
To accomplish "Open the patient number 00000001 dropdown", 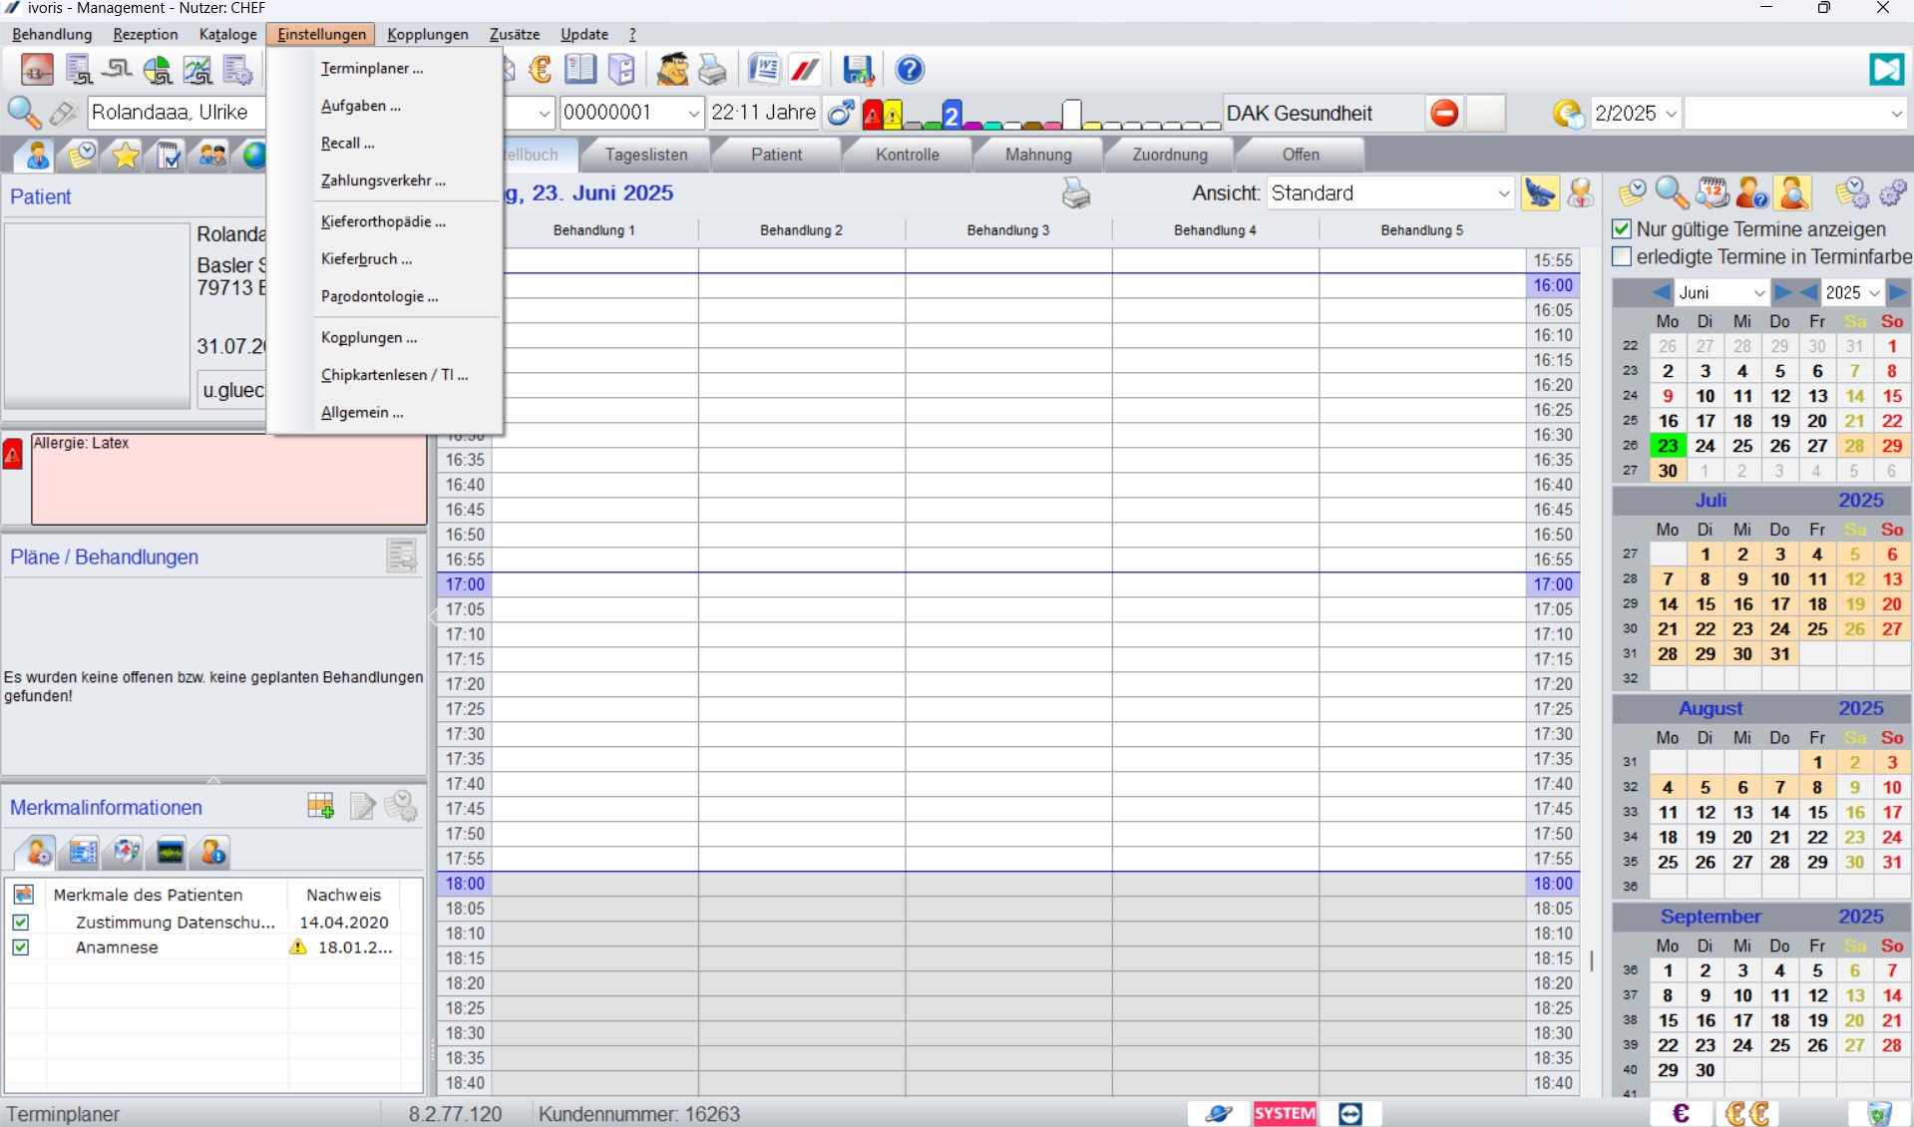I will [x=693, y=113].
